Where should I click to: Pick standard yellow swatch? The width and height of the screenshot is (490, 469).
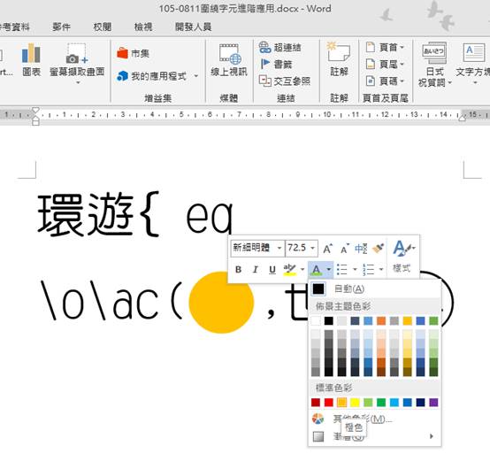point(355,403)
